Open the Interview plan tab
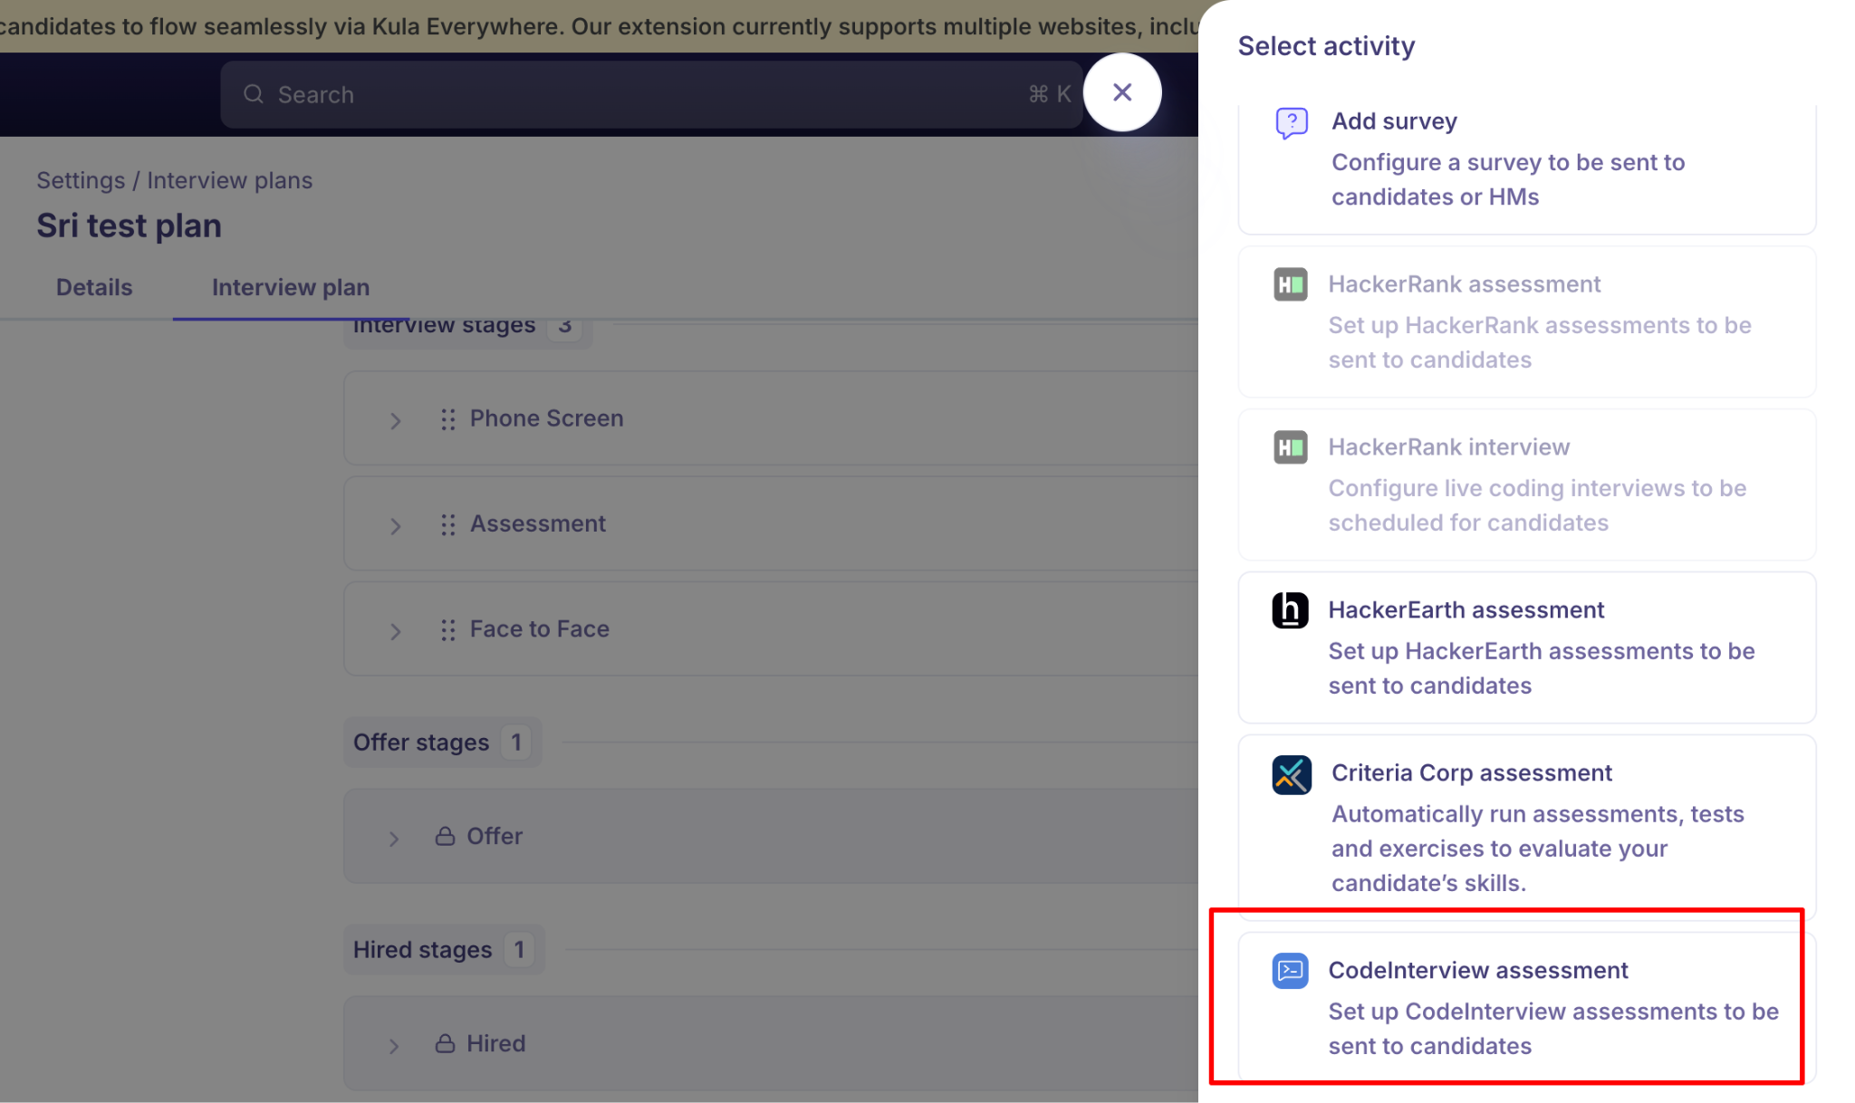Screen dimensions: 1855x1103 pos(291,287)
